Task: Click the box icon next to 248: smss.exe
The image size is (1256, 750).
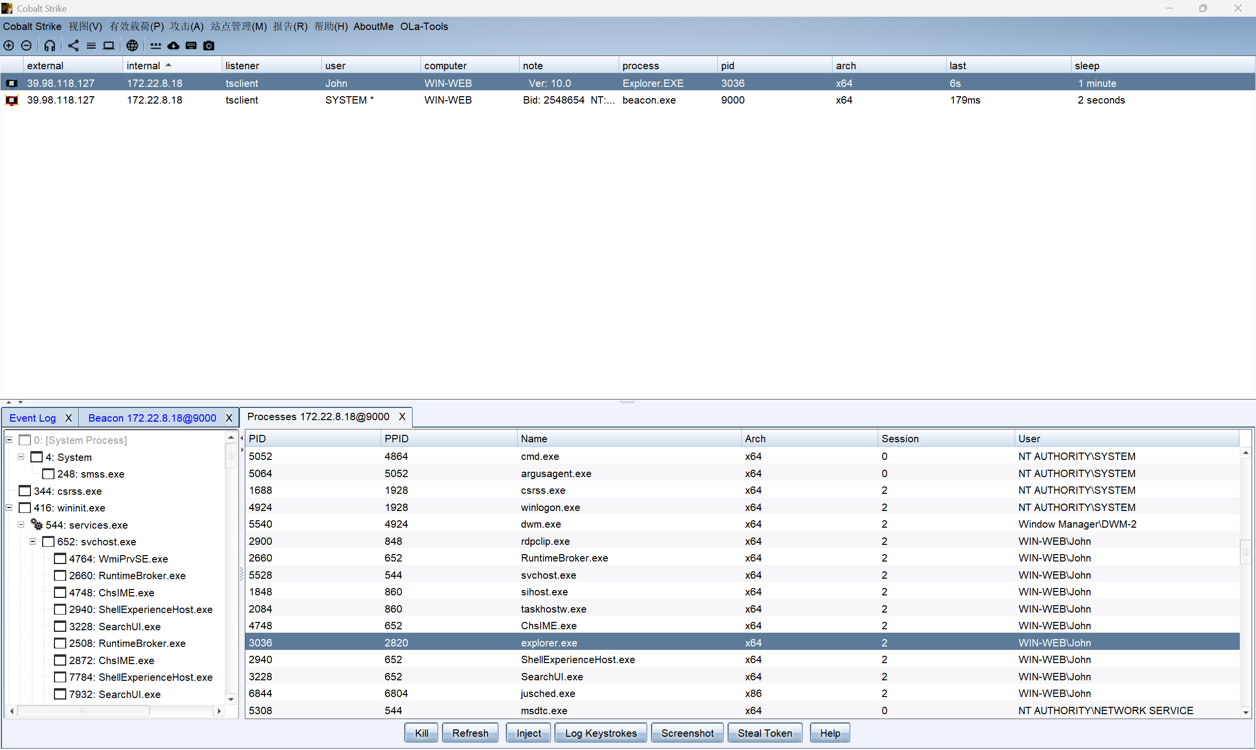Action: click(48, 474)
